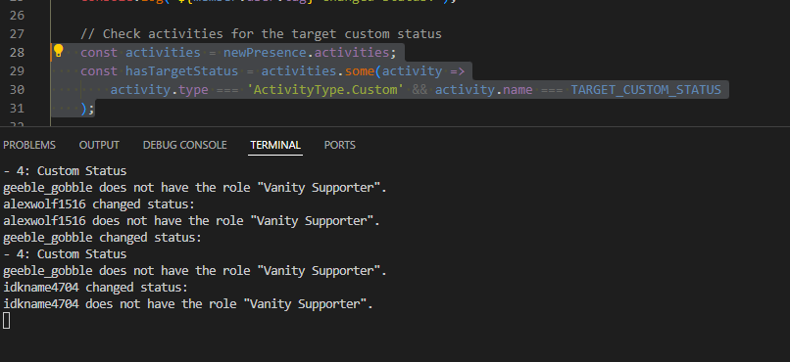Viewport: 790px width, 362px height.
Task: Click line number 30 in the gutter
Action: coord(17,89)
